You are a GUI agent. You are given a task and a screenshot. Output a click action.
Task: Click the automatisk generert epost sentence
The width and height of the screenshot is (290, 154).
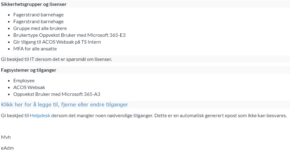221,116
